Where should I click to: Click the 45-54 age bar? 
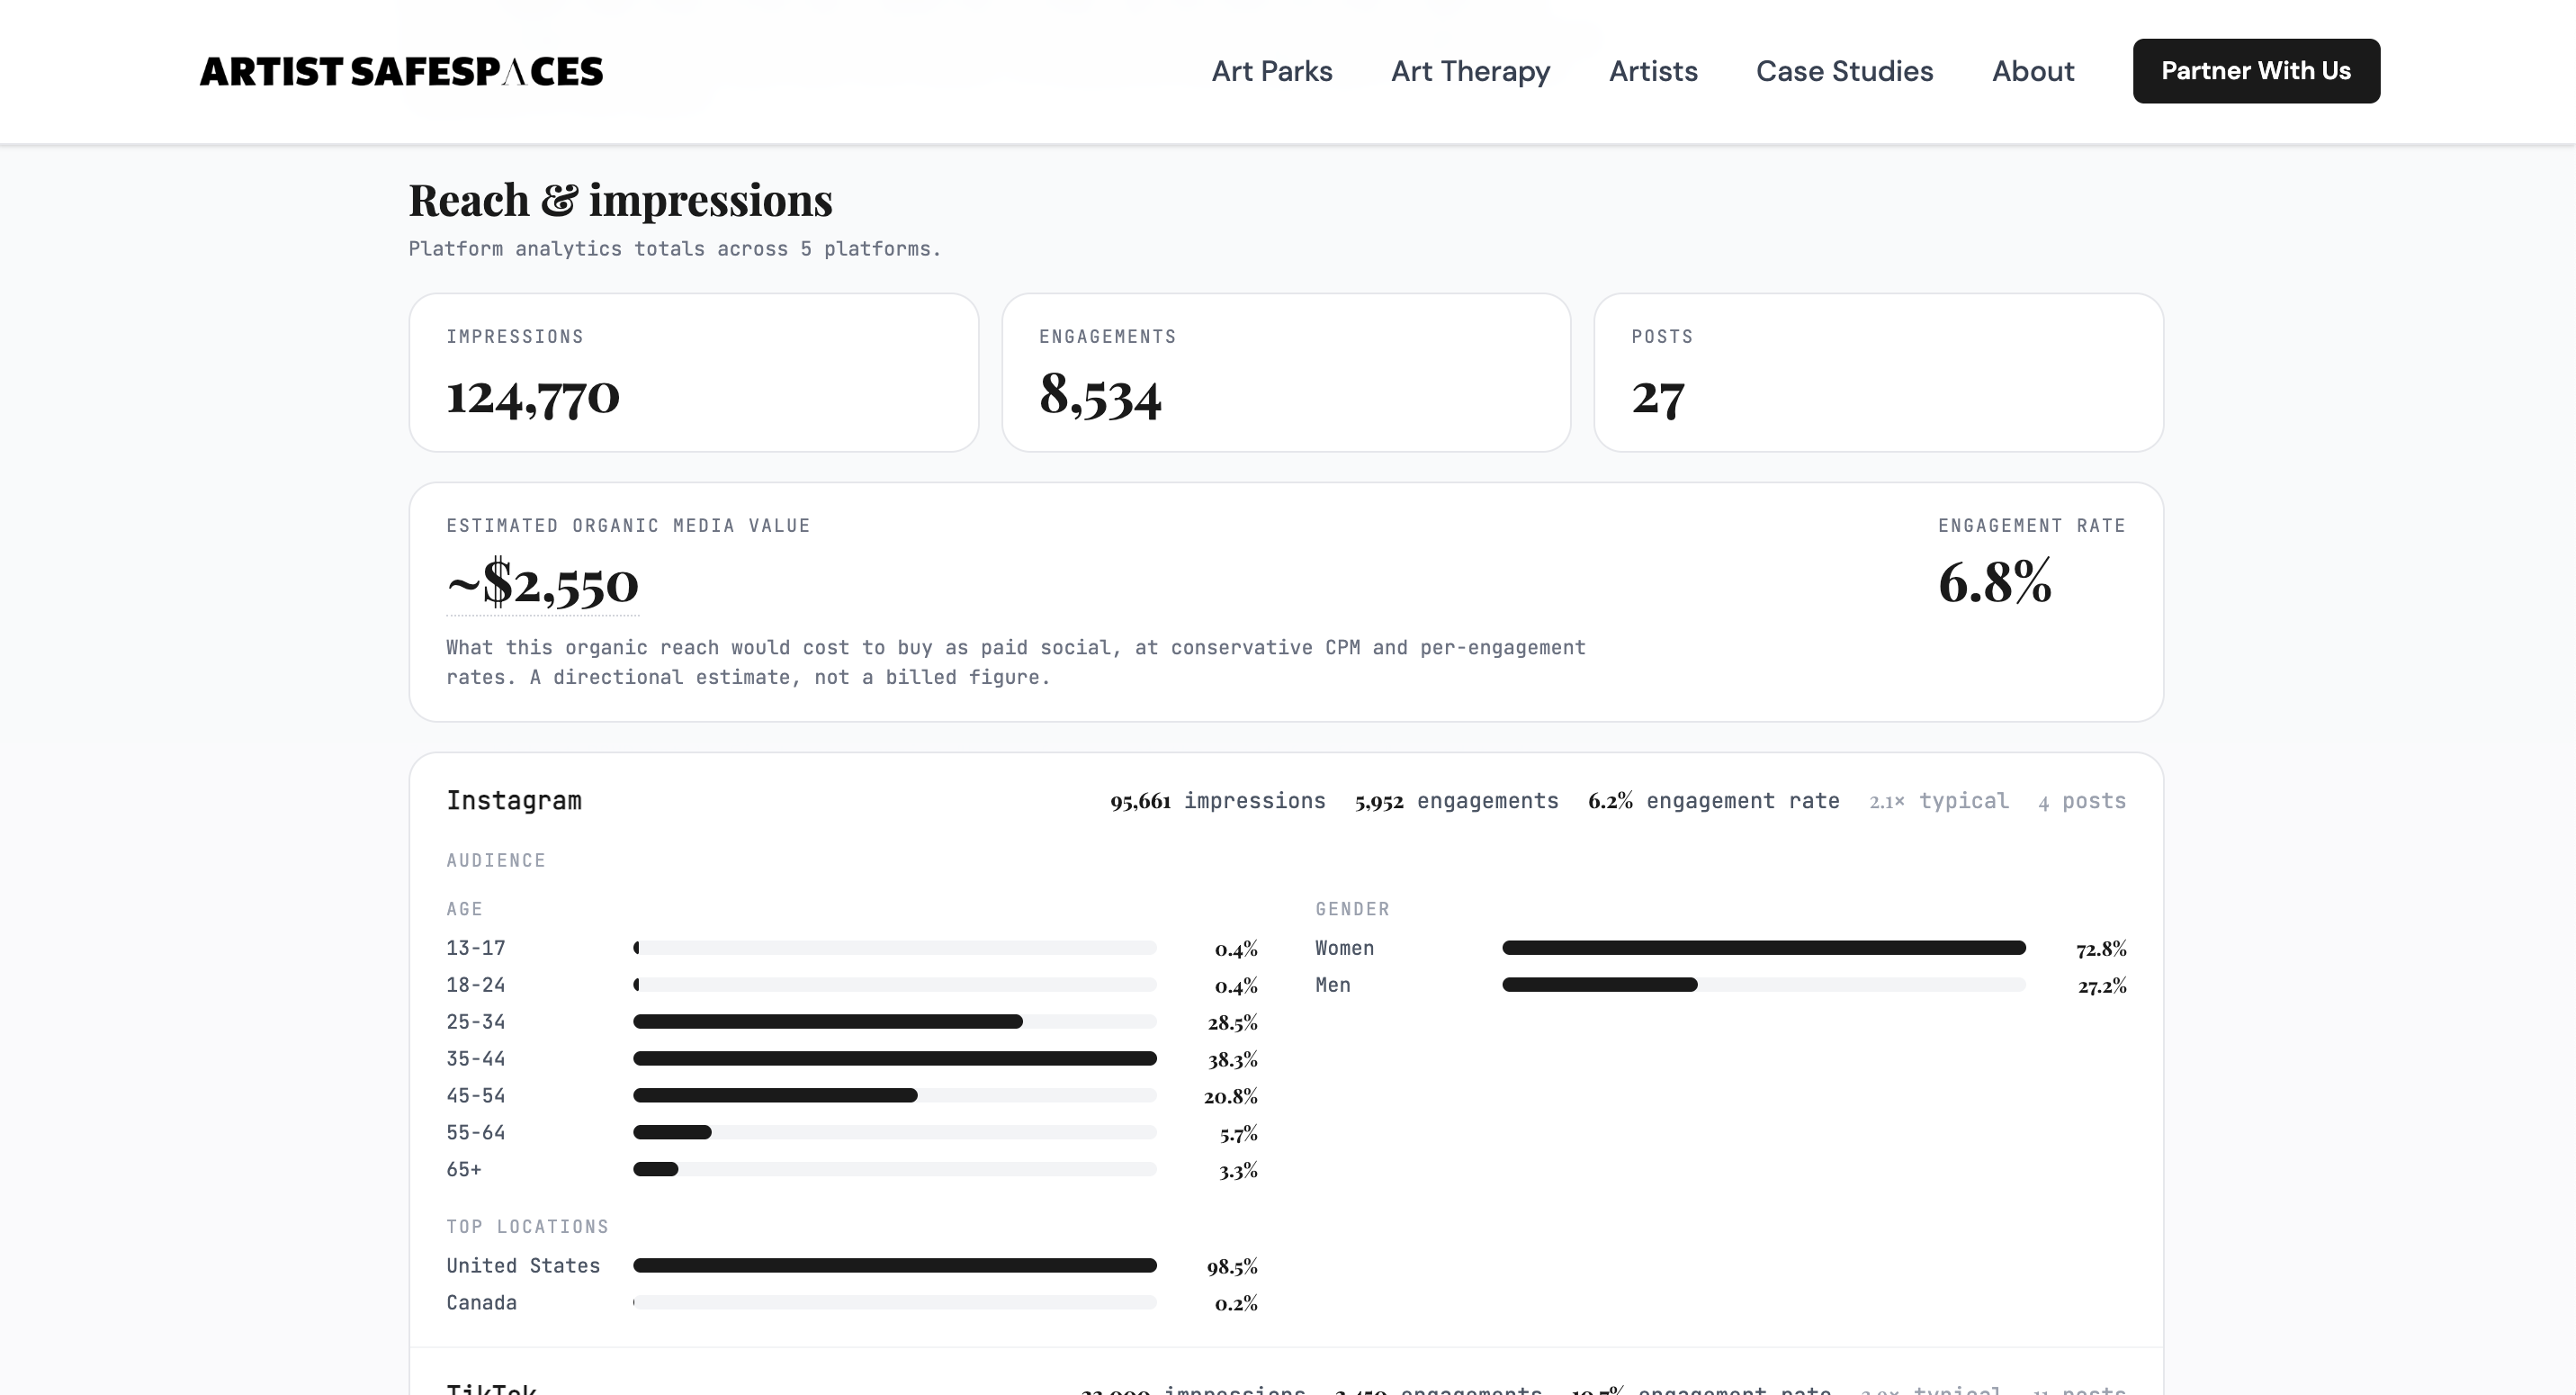pos(895,1096)
